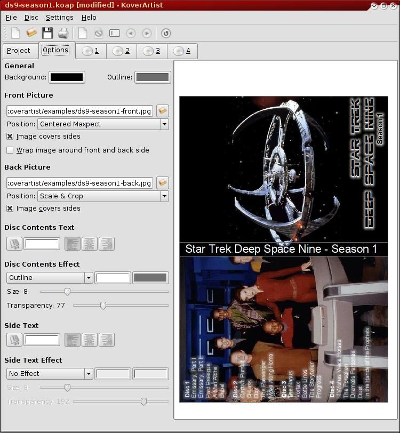The height and width of the screenshot is (433, 400).
Task: Pick the gray Disc Contents Effect color
Action: pyautogui.click(x=150, y=278)
